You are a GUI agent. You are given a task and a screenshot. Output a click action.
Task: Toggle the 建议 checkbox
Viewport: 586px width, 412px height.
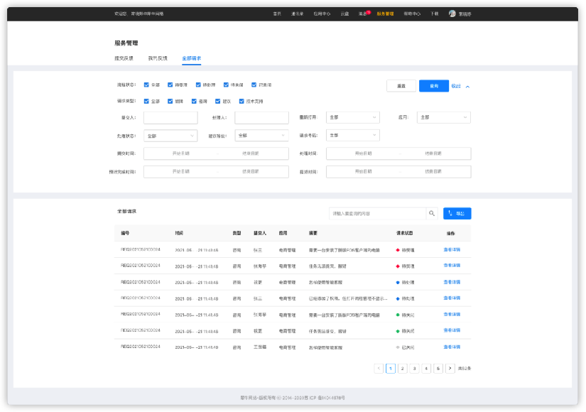(x=217, y=102)
